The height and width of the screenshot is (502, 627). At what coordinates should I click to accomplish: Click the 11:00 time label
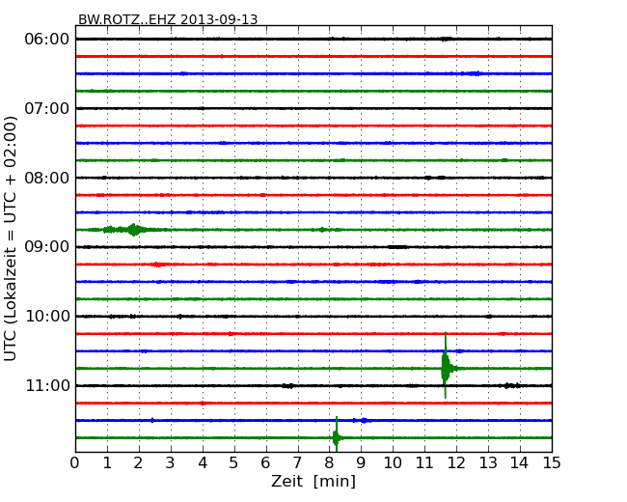(47, 385)
